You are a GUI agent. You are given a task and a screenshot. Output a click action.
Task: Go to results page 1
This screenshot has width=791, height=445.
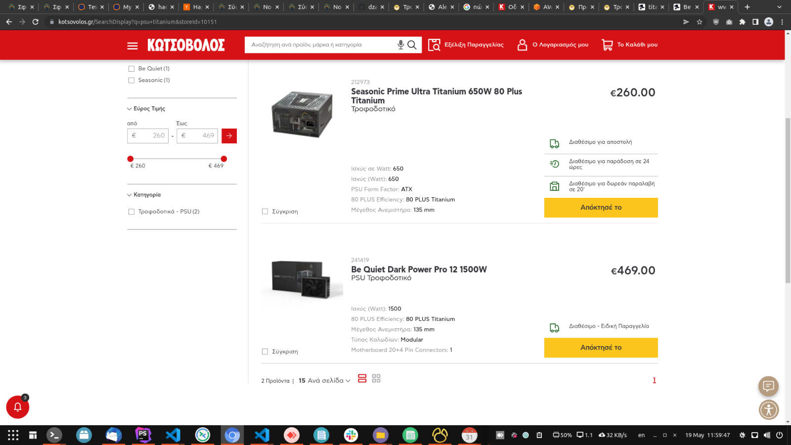[x=654, y=380]
